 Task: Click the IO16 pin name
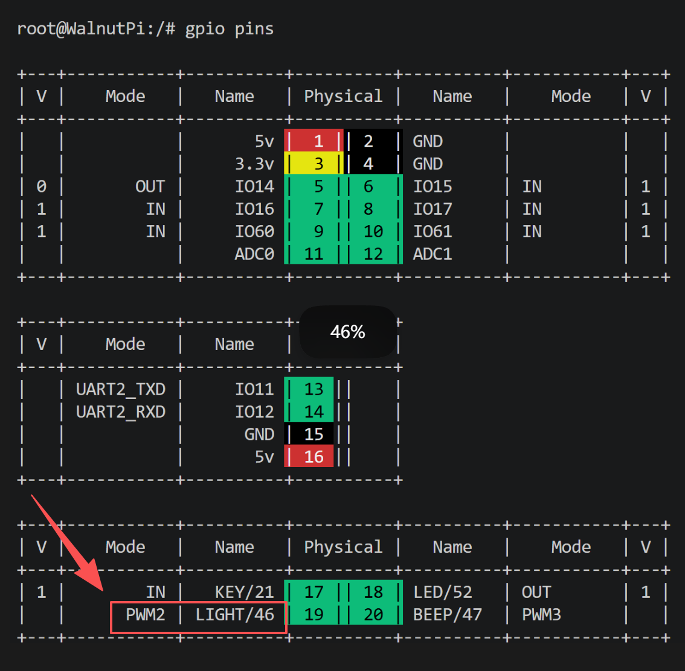coord(255,209)
